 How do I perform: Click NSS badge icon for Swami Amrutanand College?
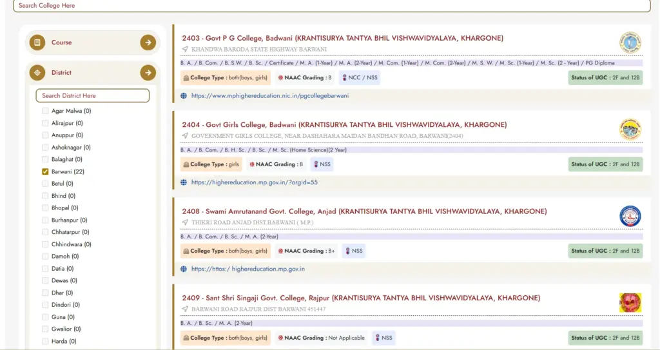pos(347,251)
